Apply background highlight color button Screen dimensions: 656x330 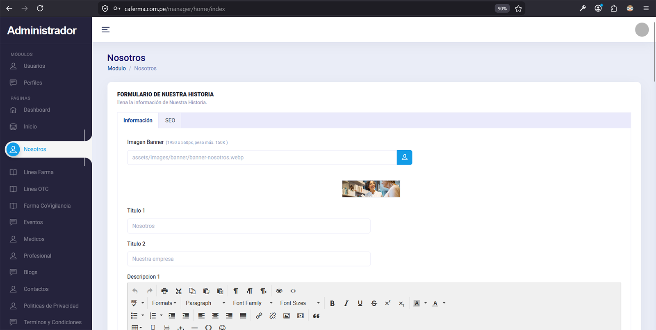(x=417, y=303)
